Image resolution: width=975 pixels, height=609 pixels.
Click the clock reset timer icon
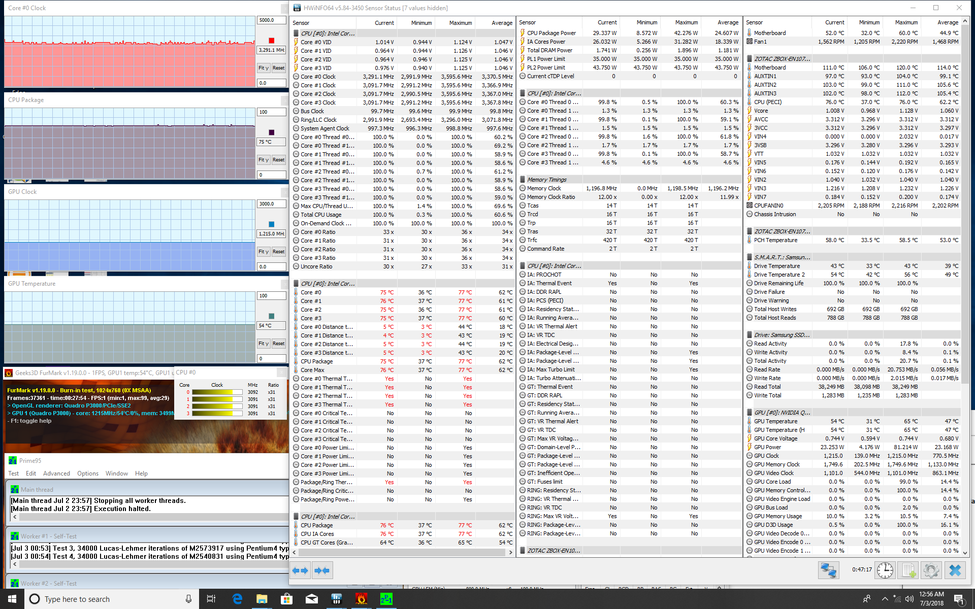(885, 570)
